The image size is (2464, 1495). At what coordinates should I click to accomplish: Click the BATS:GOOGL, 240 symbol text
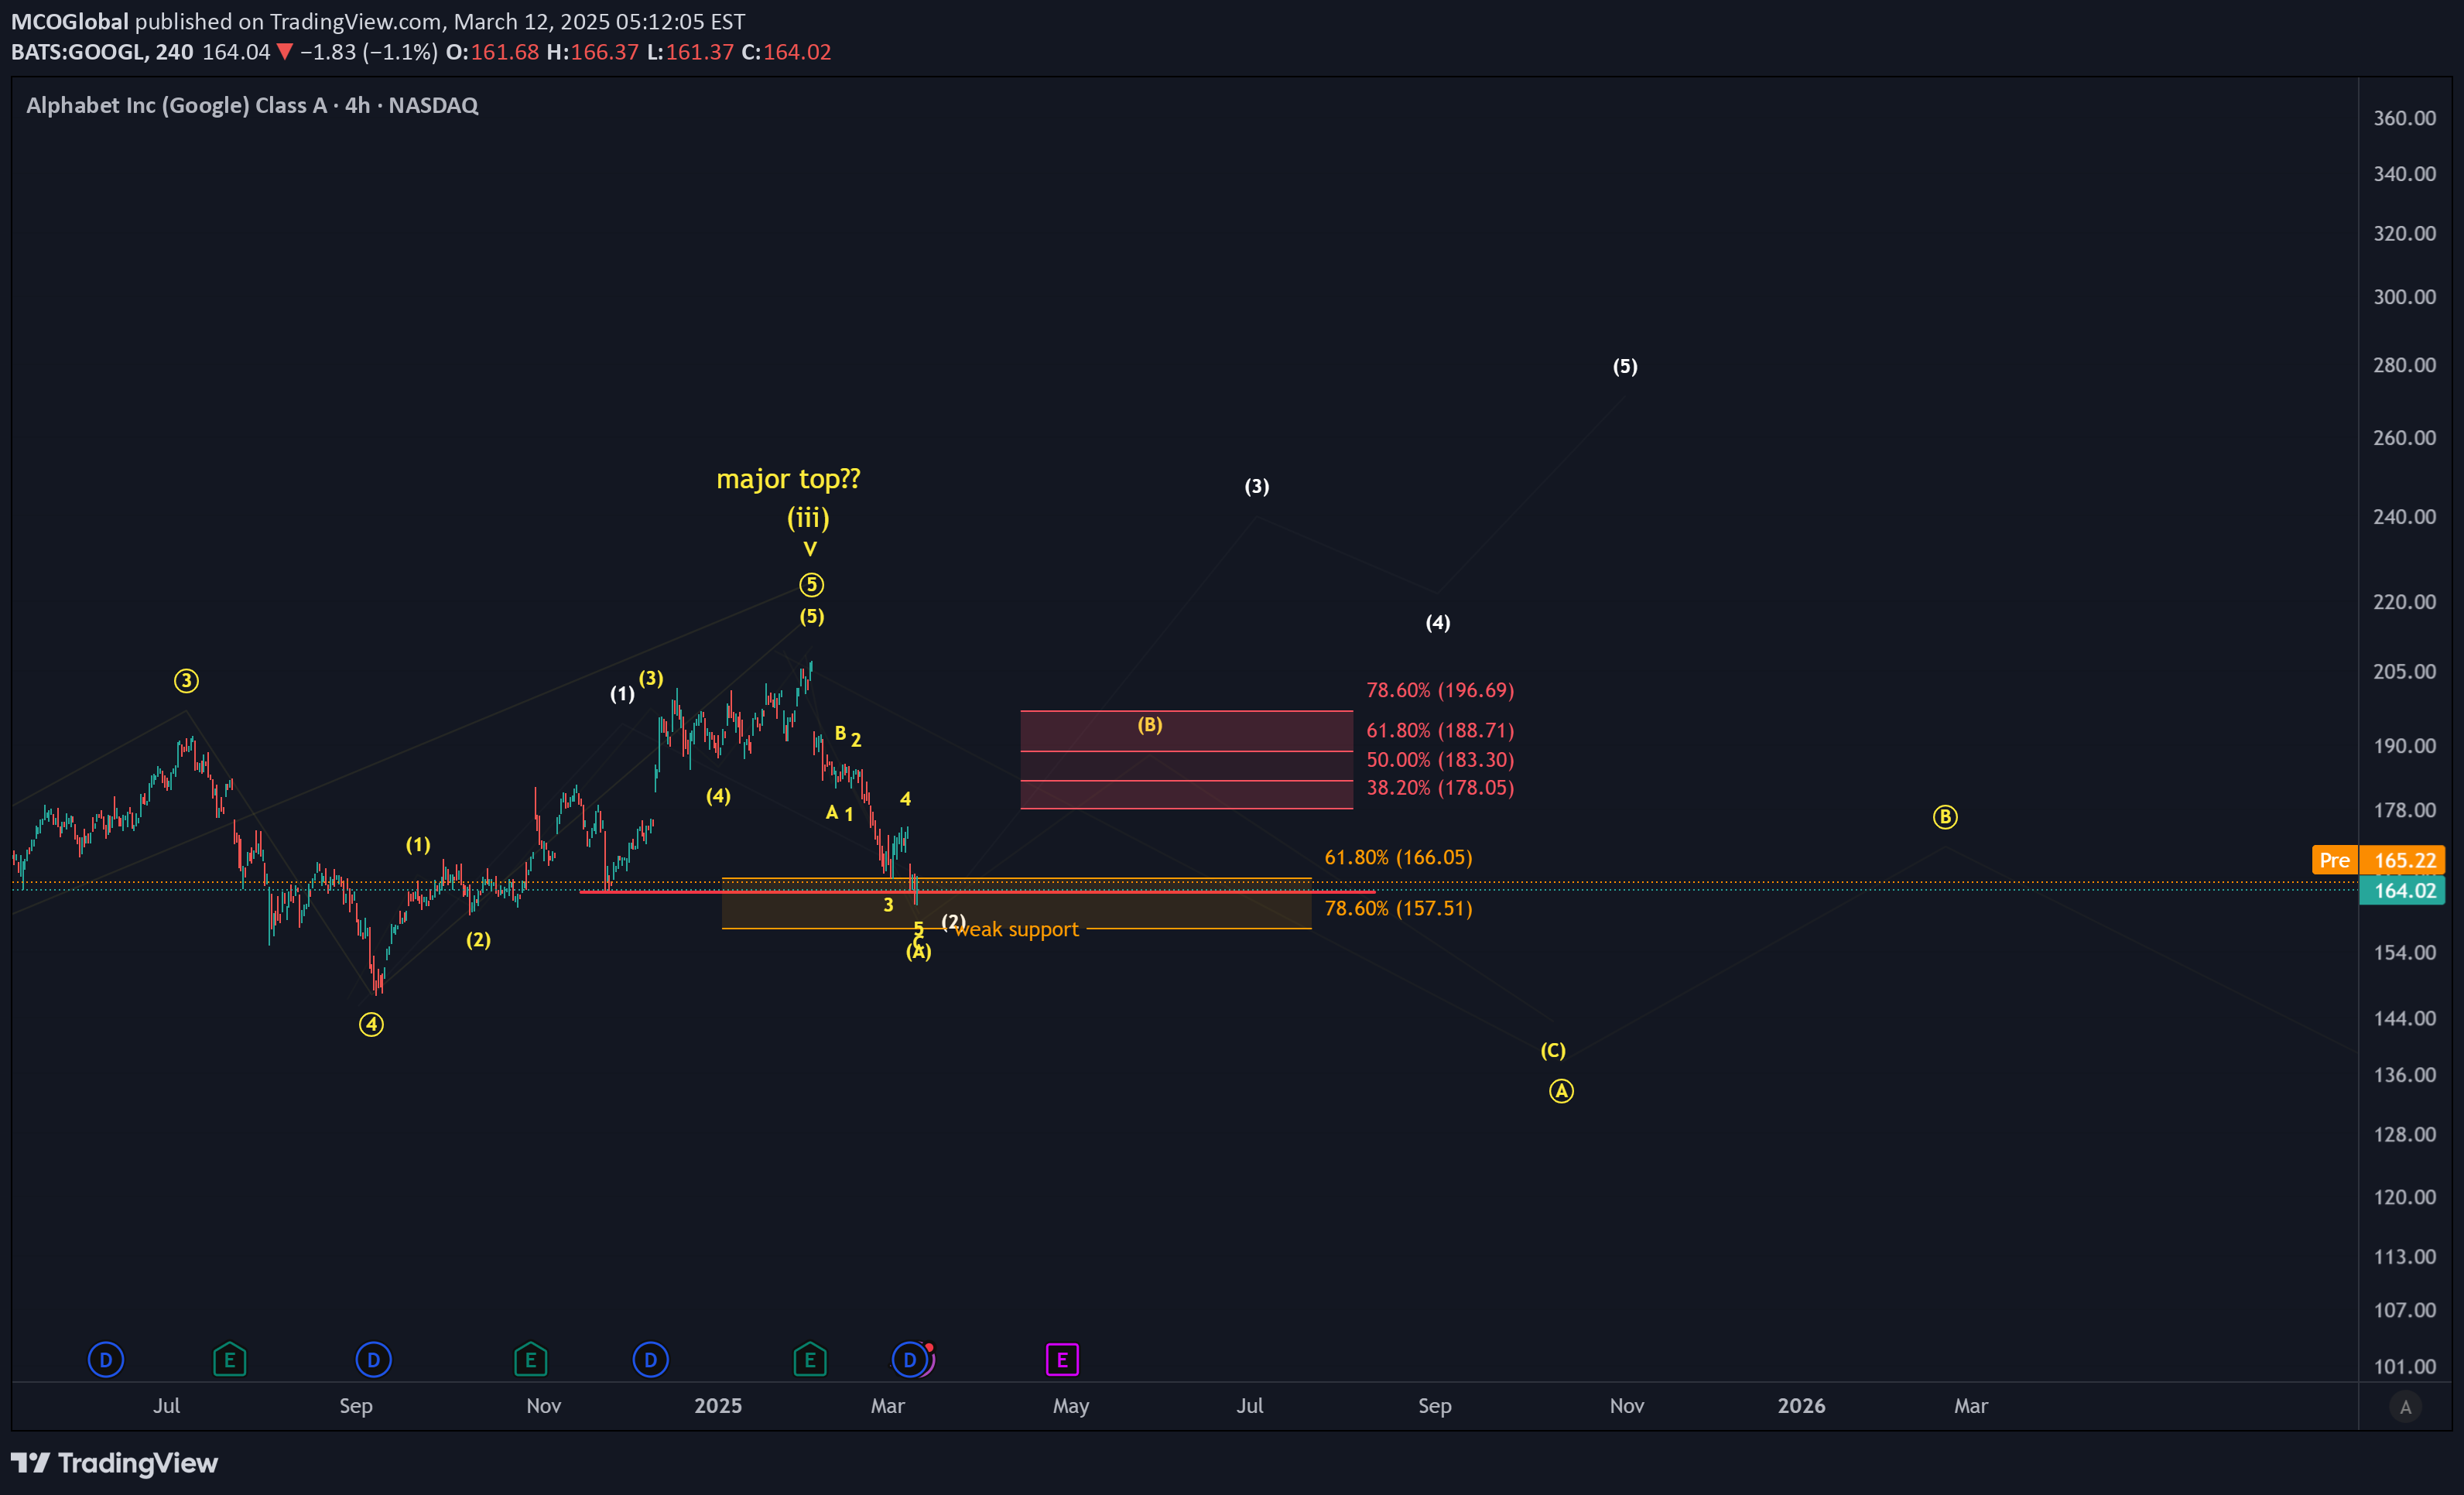tap(102, 52)
